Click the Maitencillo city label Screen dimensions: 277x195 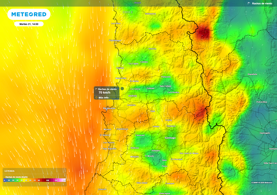pos(121,78)
